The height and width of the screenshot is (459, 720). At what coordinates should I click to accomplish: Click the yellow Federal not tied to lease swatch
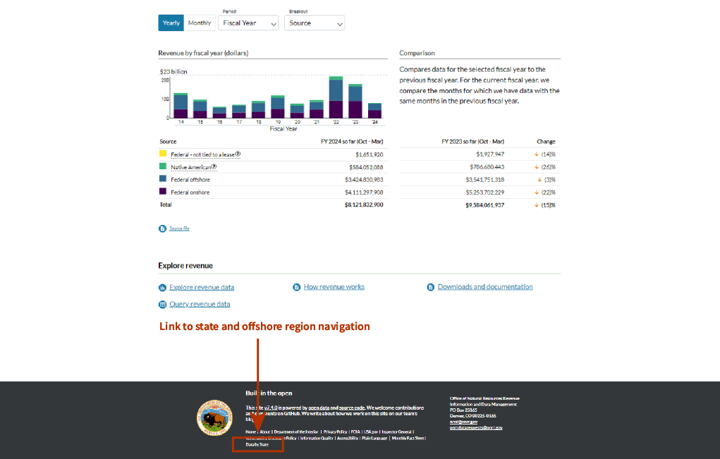coord(163,154)
